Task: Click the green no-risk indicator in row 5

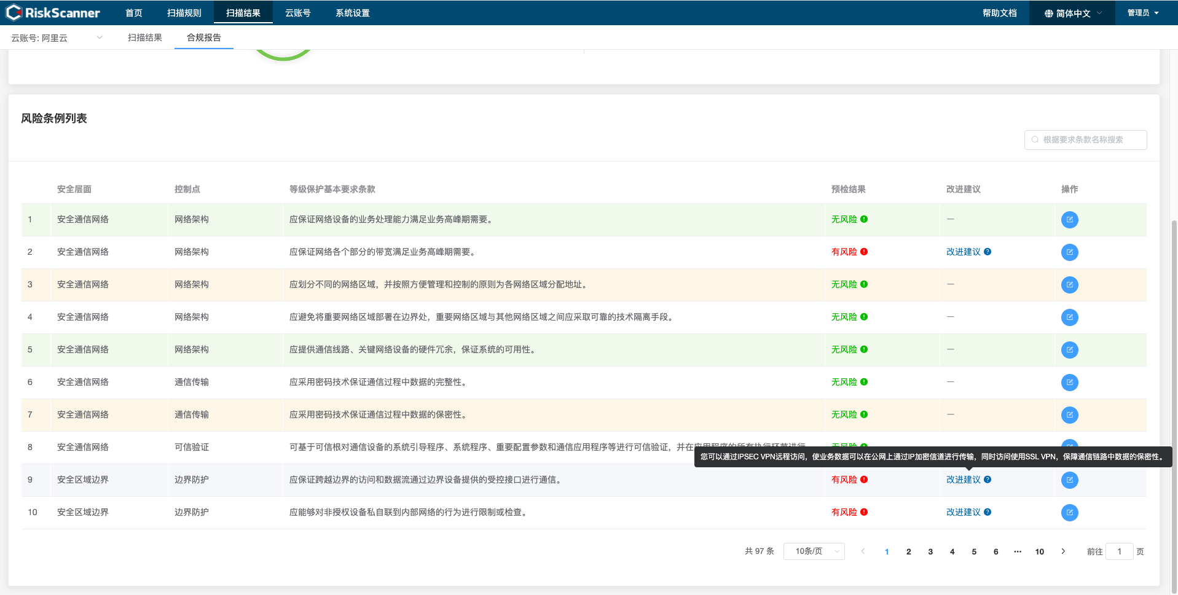Action: tap(864, 349)
